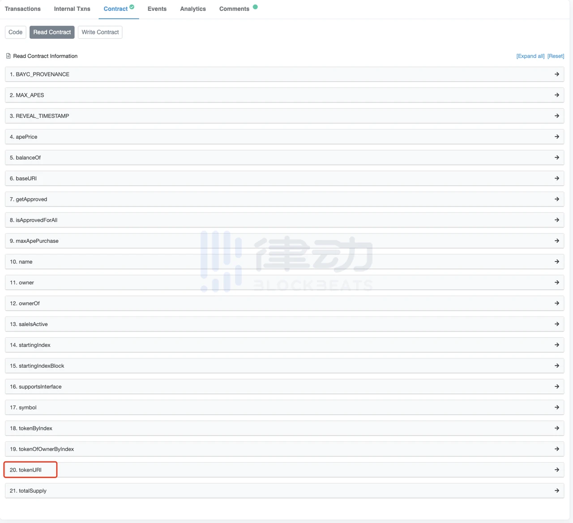
Task: Click the Reset link
Action: pyautogui.click(x=556, y=56)
